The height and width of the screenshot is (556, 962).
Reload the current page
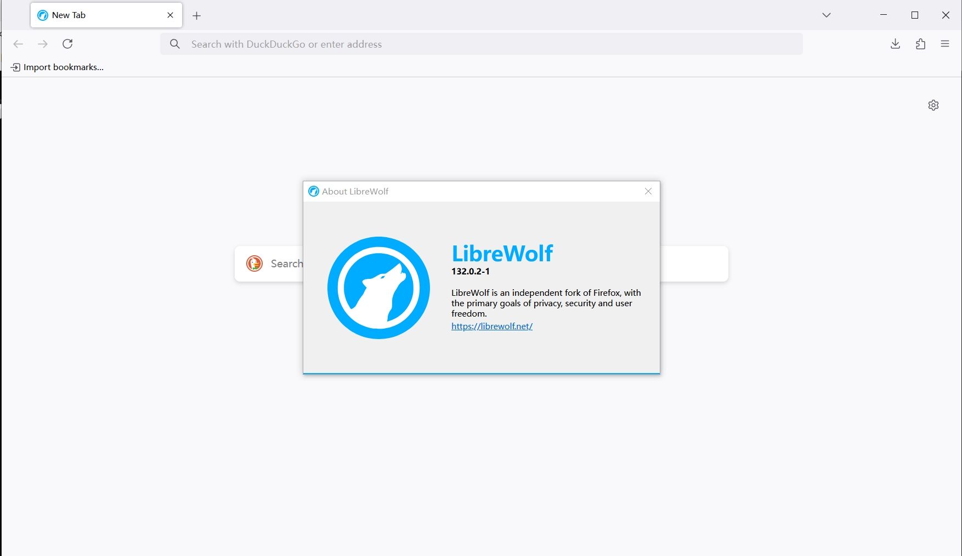coord(67,44)
